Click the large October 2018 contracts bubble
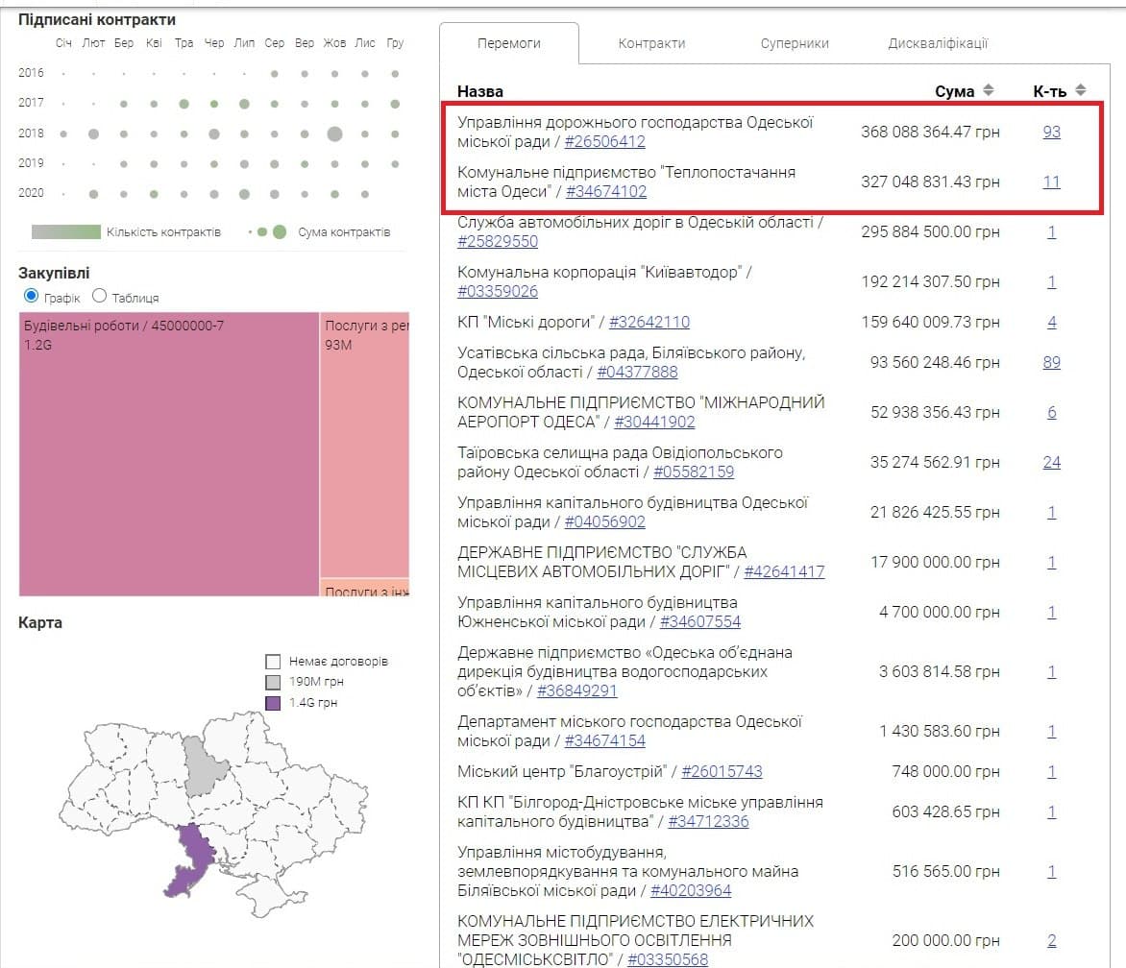 pos(334,133)
